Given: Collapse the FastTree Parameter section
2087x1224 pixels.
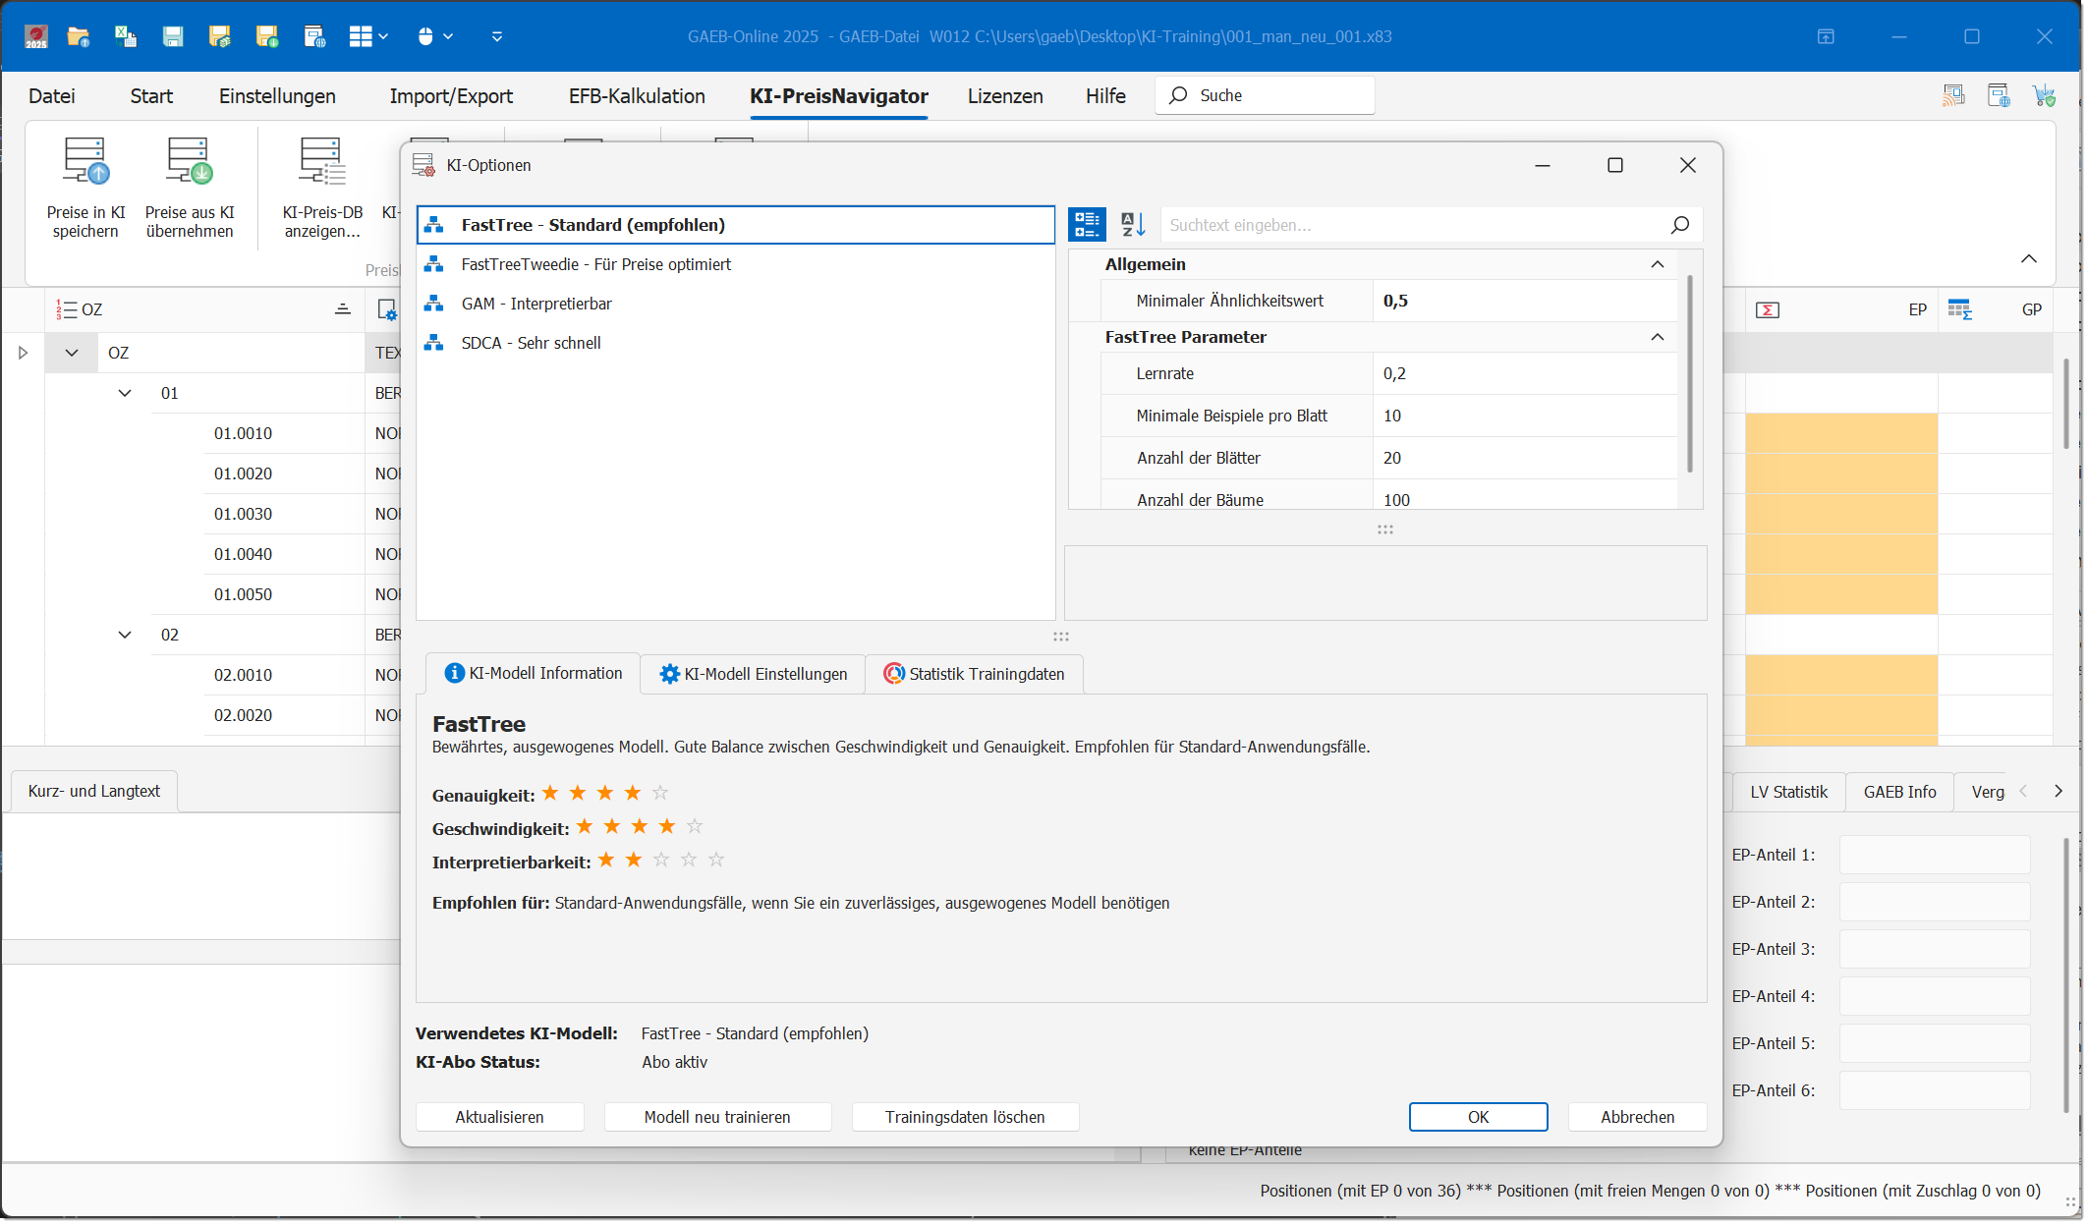Looking at the screenshot, I should (1658, 337).
